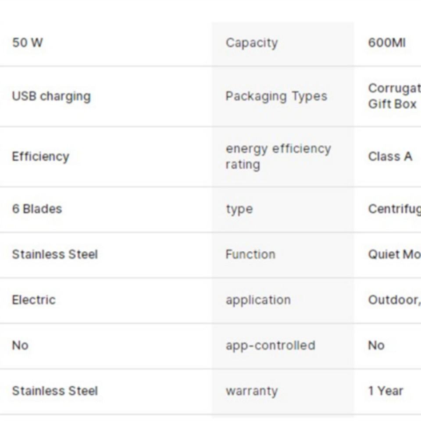The width and height of the screenshot is (421, 421).
Task: Click the 'Efficiency' value cell
Action: tap(40, 157)
